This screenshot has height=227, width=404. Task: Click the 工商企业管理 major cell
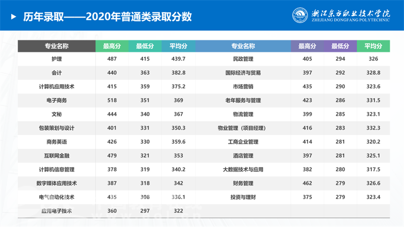243,142
